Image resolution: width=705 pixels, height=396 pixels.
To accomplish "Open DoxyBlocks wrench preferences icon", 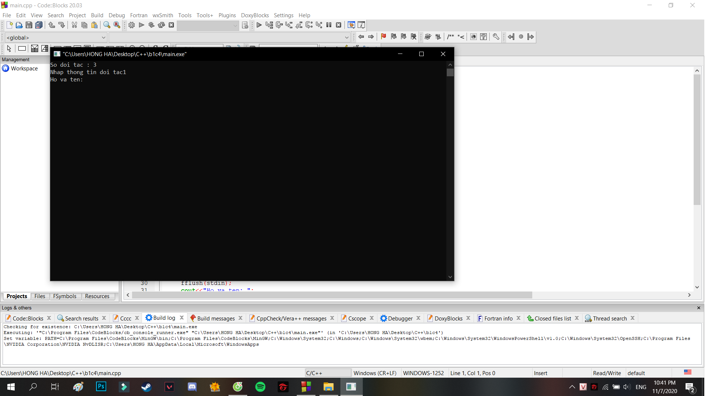I will click(496, 37).
